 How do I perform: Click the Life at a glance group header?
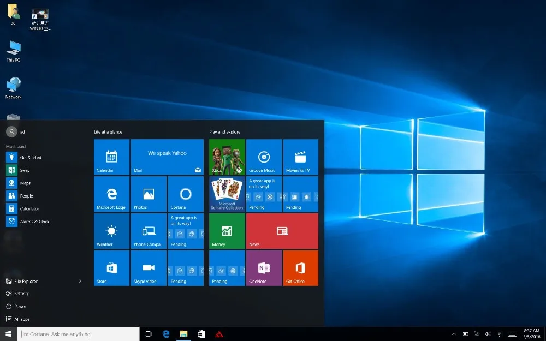point(108,132)
